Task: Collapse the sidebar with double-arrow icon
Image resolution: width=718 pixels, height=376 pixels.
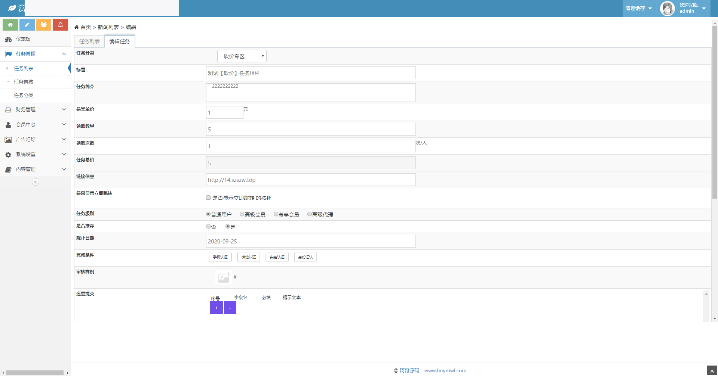Action: click(x=36, y=182)
